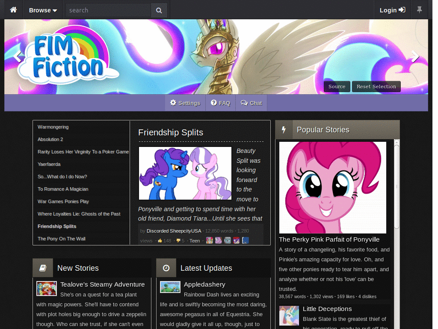Open Tealove's Steamy Adventure story

103,284
